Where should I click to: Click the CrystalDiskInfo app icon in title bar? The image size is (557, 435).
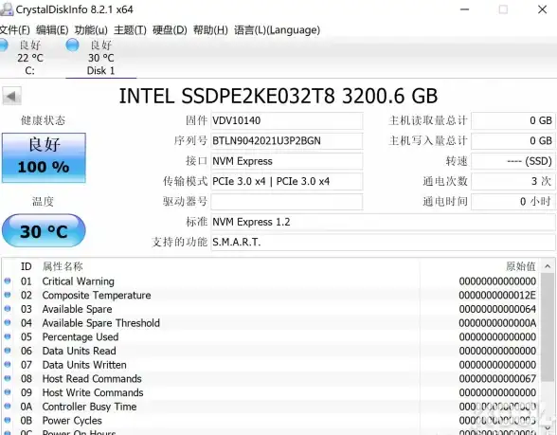click(7, 9)
